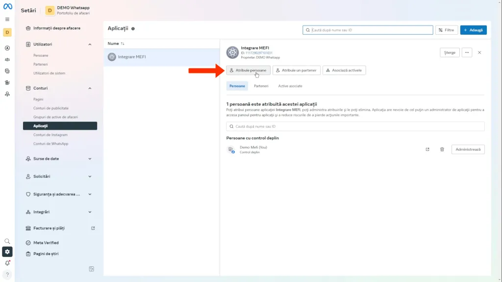Click the people icon in left rail
502x282 pixels.
[x=7, y=59]
